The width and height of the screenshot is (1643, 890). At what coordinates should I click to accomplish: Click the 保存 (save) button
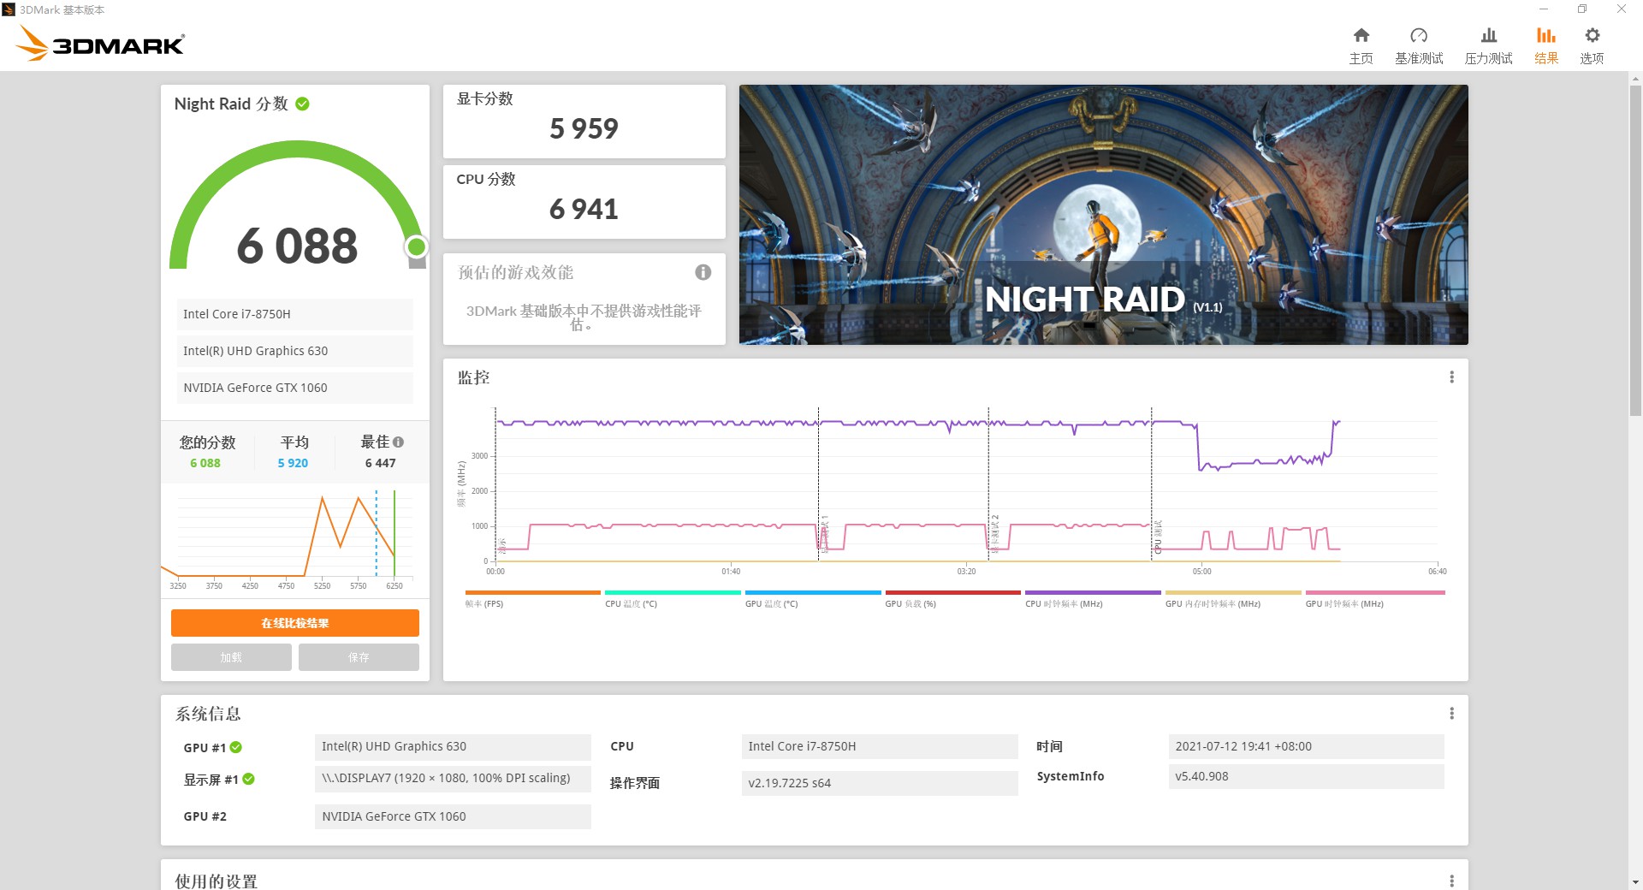pos(359,657)
